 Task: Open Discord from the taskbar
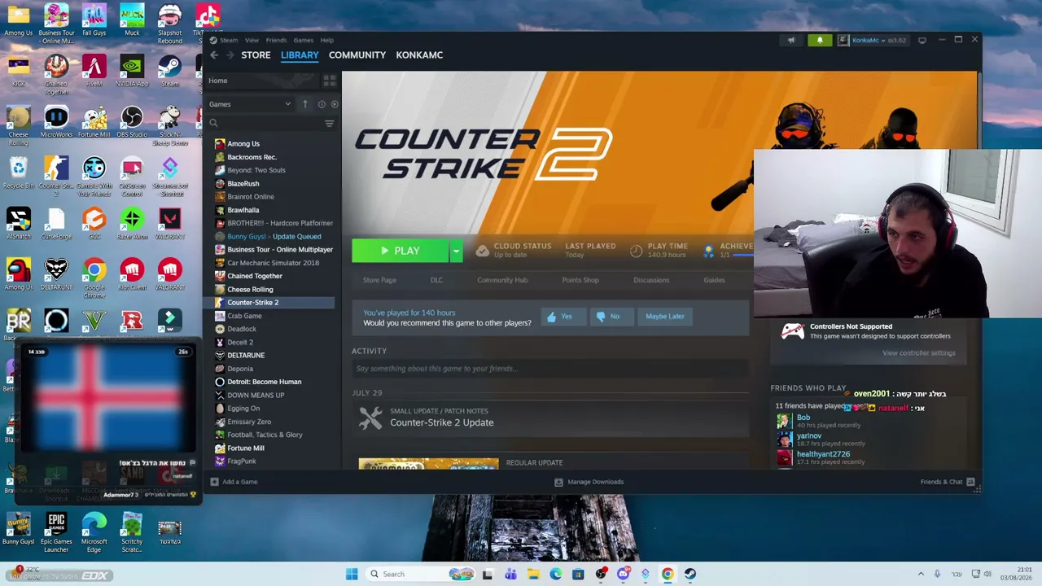pos(623,574)
